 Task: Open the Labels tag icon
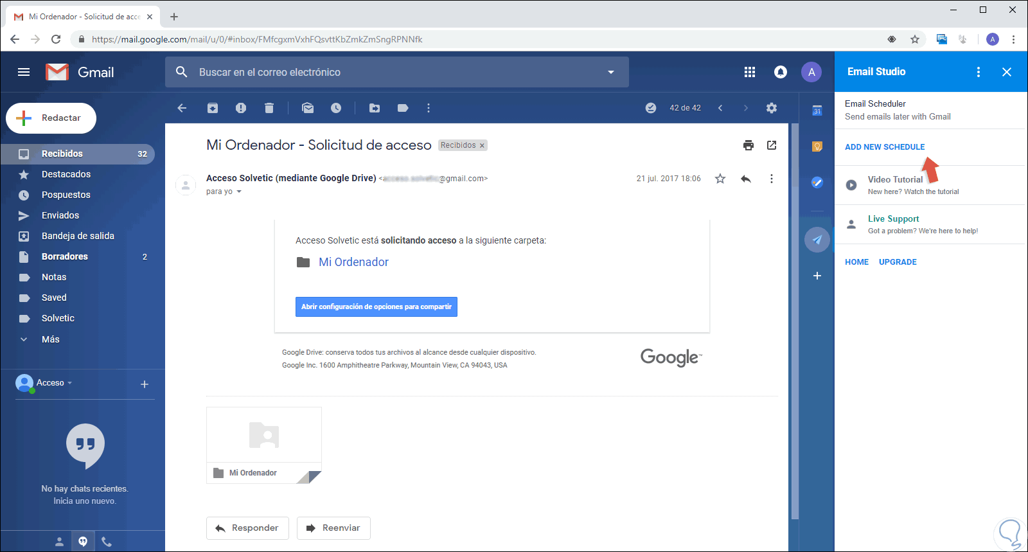(403, 108)
